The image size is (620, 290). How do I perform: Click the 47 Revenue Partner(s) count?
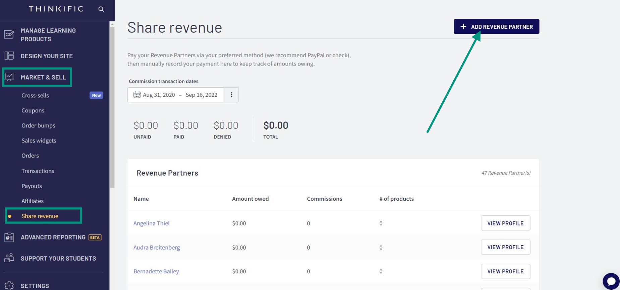pos(506,173)
